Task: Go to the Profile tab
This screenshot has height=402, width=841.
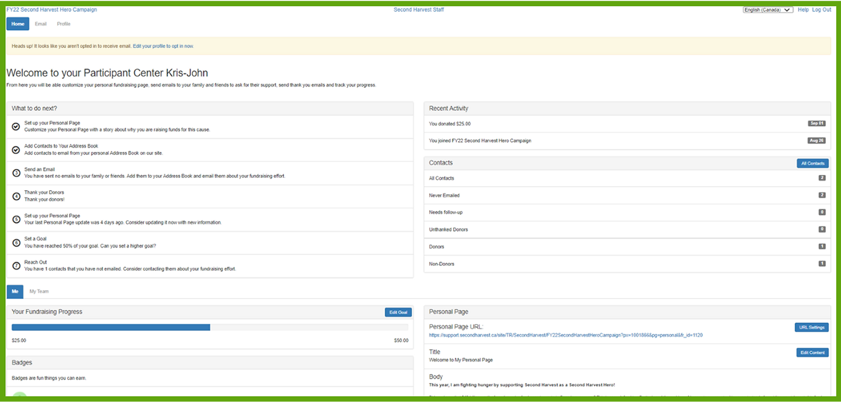Action: tap(64, 24)
